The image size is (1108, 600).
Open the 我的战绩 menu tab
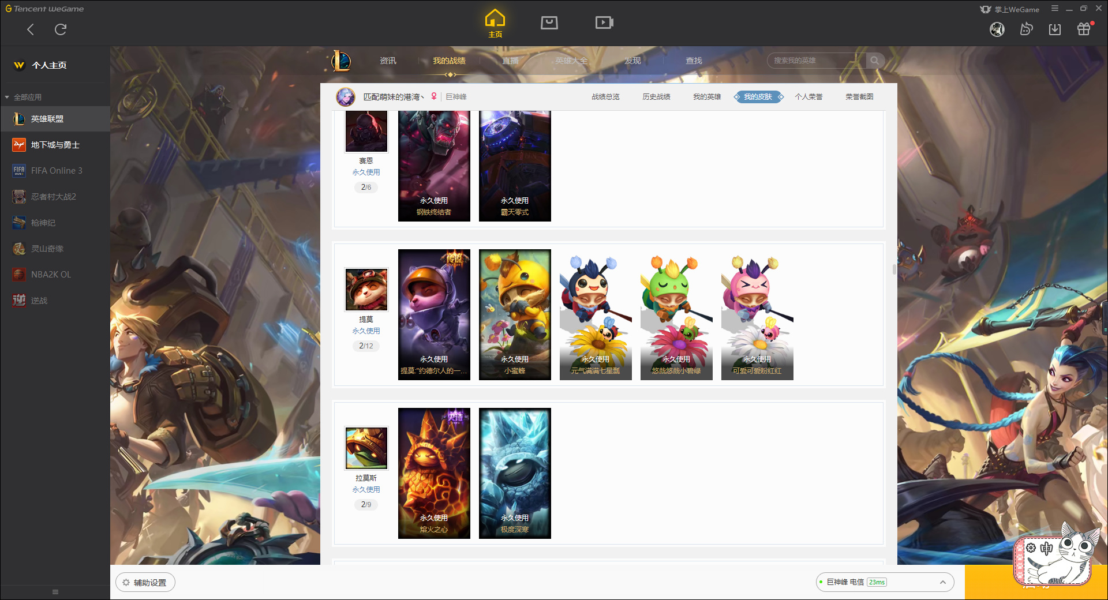tap(449, 61)
